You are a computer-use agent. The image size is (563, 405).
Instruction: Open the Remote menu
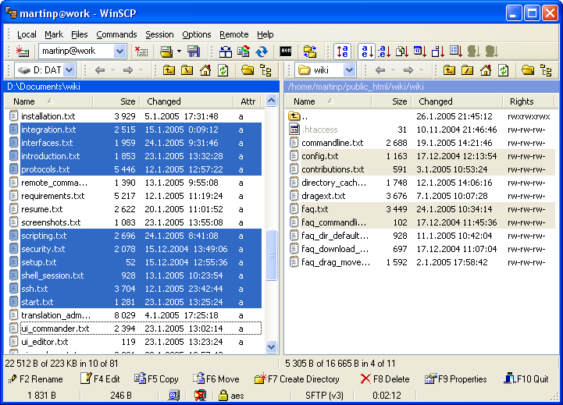[234, 34]
